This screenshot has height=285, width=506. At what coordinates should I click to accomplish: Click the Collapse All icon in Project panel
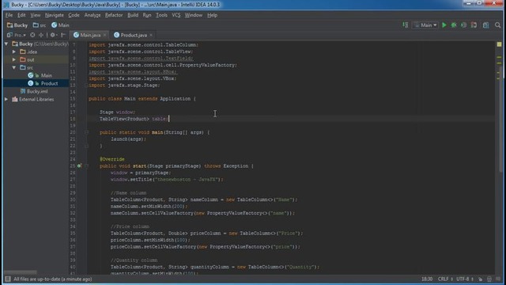click(x=41, y=35)
